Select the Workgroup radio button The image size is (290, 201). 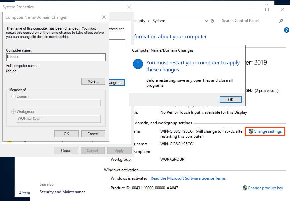13,112
